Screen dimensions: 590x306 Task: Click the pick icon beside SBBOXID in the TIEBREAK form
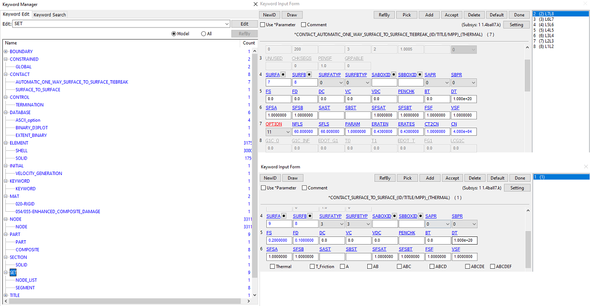[420, 74]
